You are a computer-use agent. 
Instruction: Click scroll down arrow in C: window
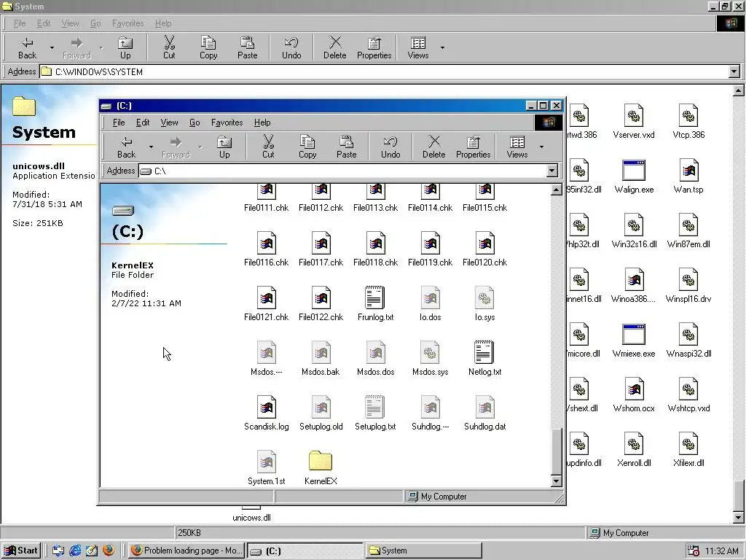point(556,481)
